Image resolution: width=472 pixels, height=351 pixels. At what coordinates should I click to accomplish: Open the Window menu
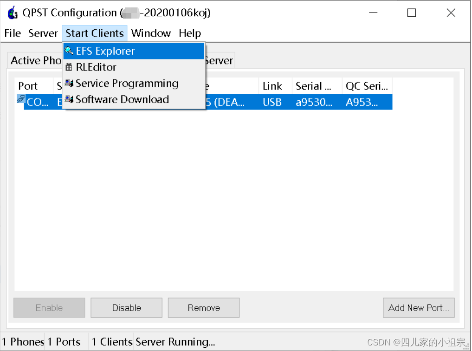[x=151, y=33]
